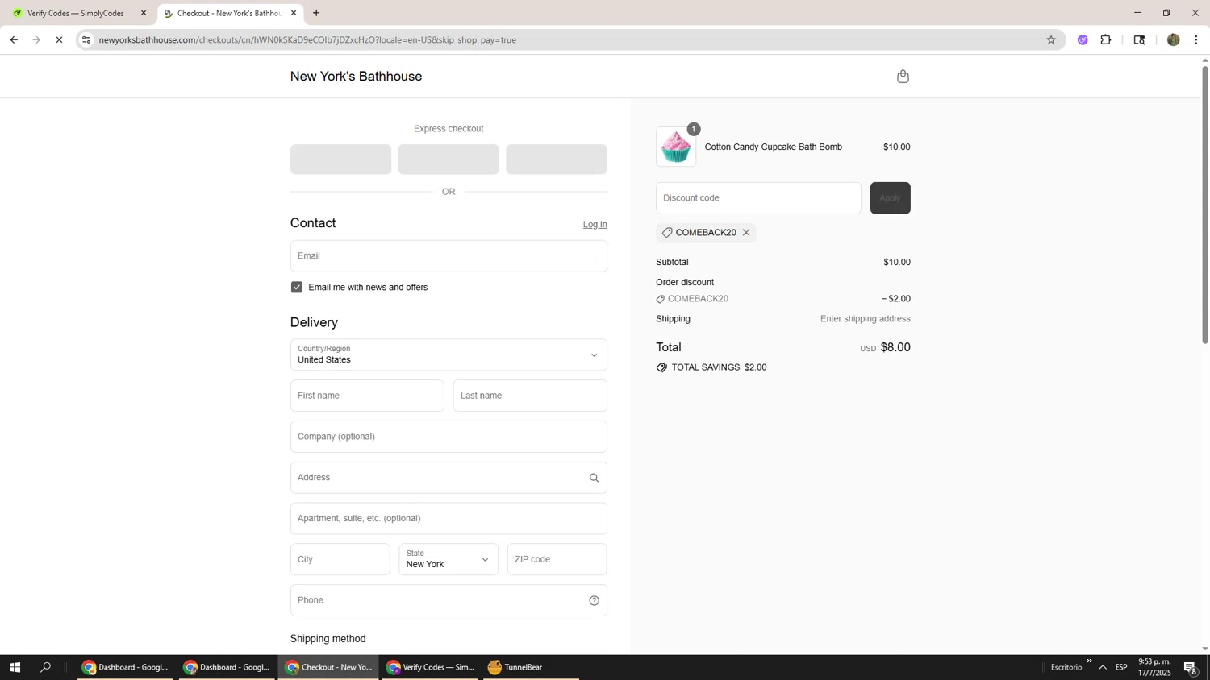Open the browser extensions puzzle icon

click(x=1106, y=39)
